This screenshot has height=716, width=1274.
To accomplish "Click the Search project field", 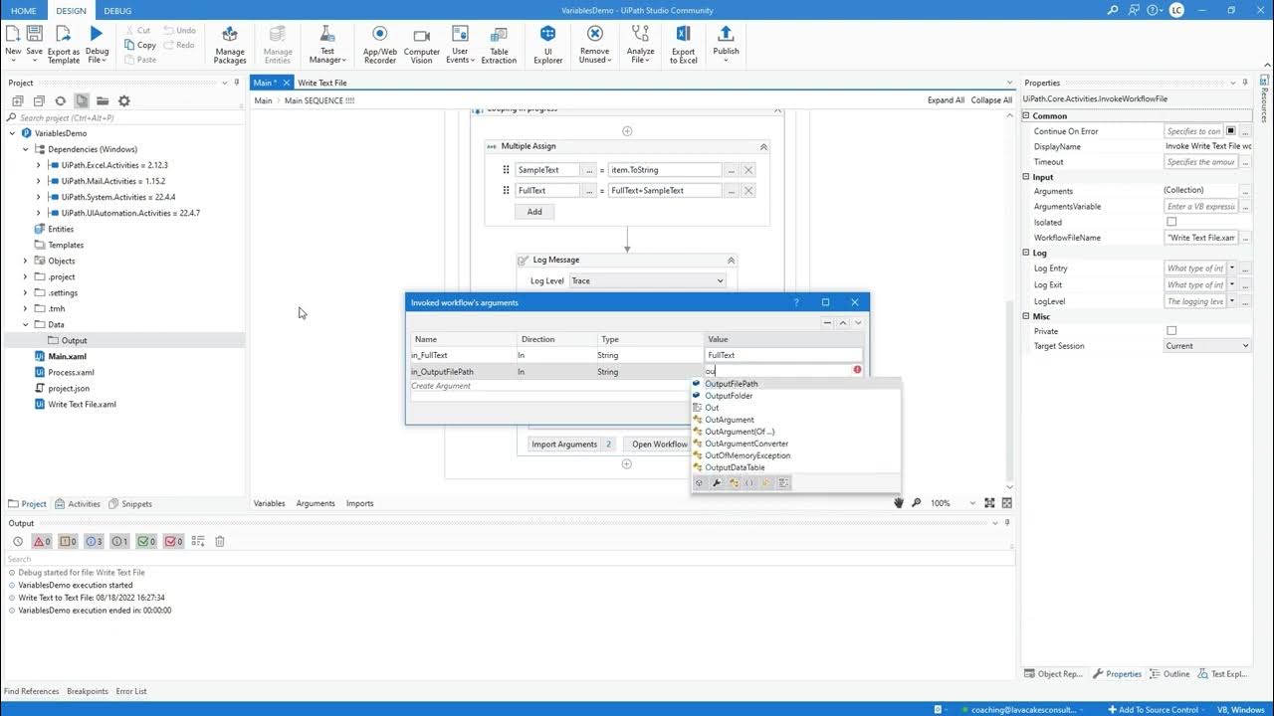I will (123, 117).
